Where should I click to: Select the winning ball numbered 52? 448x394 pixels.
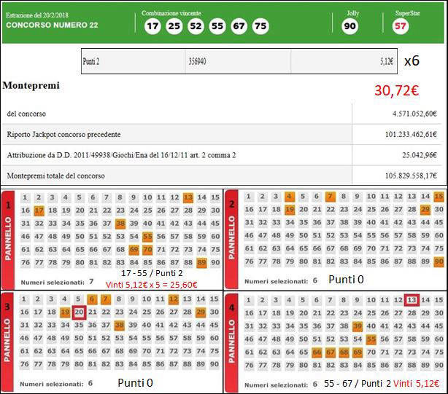(x=196, y=26)
